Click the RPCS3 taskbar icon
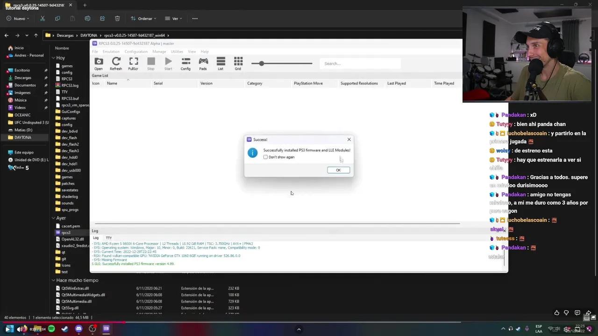Image resolution: width=598 pixels, height=336 pixels. [106, 329]
